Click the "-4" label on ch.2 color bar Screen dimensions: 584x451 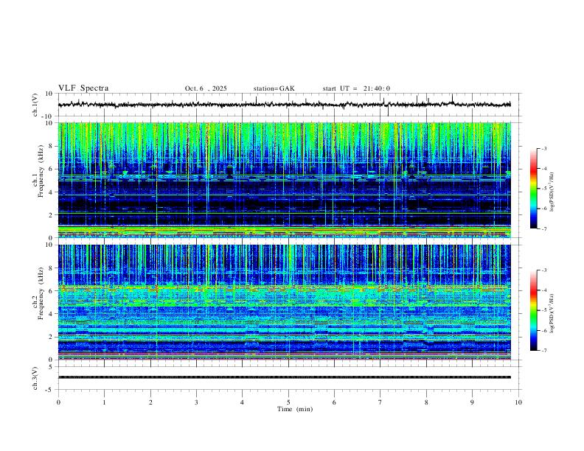[544, 290]
